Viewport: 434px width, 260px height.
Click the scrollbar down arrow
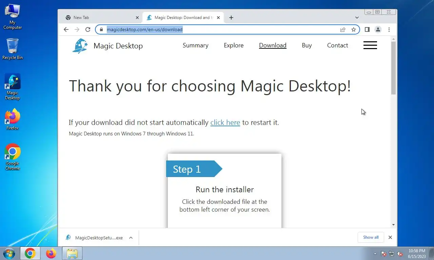(x=393, y=224)
